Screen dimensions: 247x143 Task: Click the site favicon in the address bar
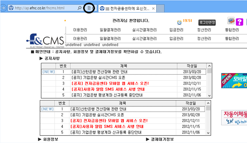pos(11,8)
